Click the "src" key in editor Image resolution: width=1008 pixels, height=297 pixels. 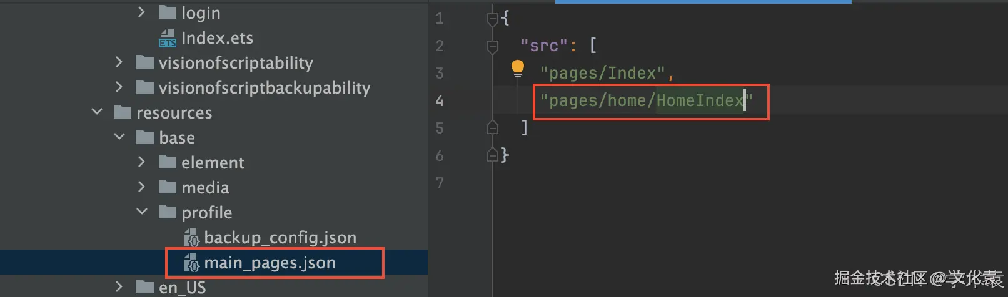tap(544, 46)
